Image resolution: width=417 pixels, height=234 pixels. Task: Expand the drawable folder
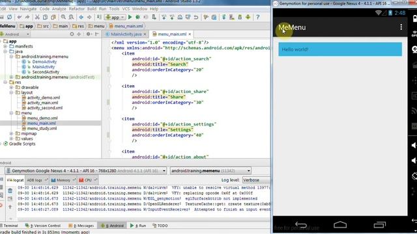click(11, 87)
